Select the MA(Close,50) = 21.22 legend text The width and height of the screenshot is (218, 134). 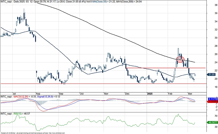(x=104, y=2)
